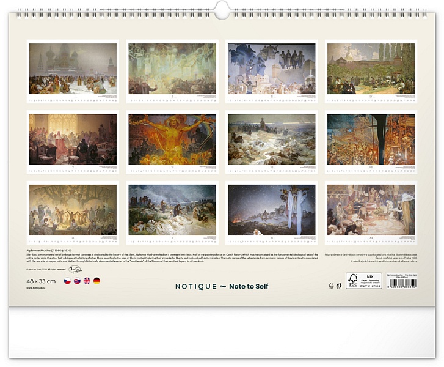Click the recycling symbol beside the FSC logo
This screenshot has width=444, height=367.
(332, 285)
